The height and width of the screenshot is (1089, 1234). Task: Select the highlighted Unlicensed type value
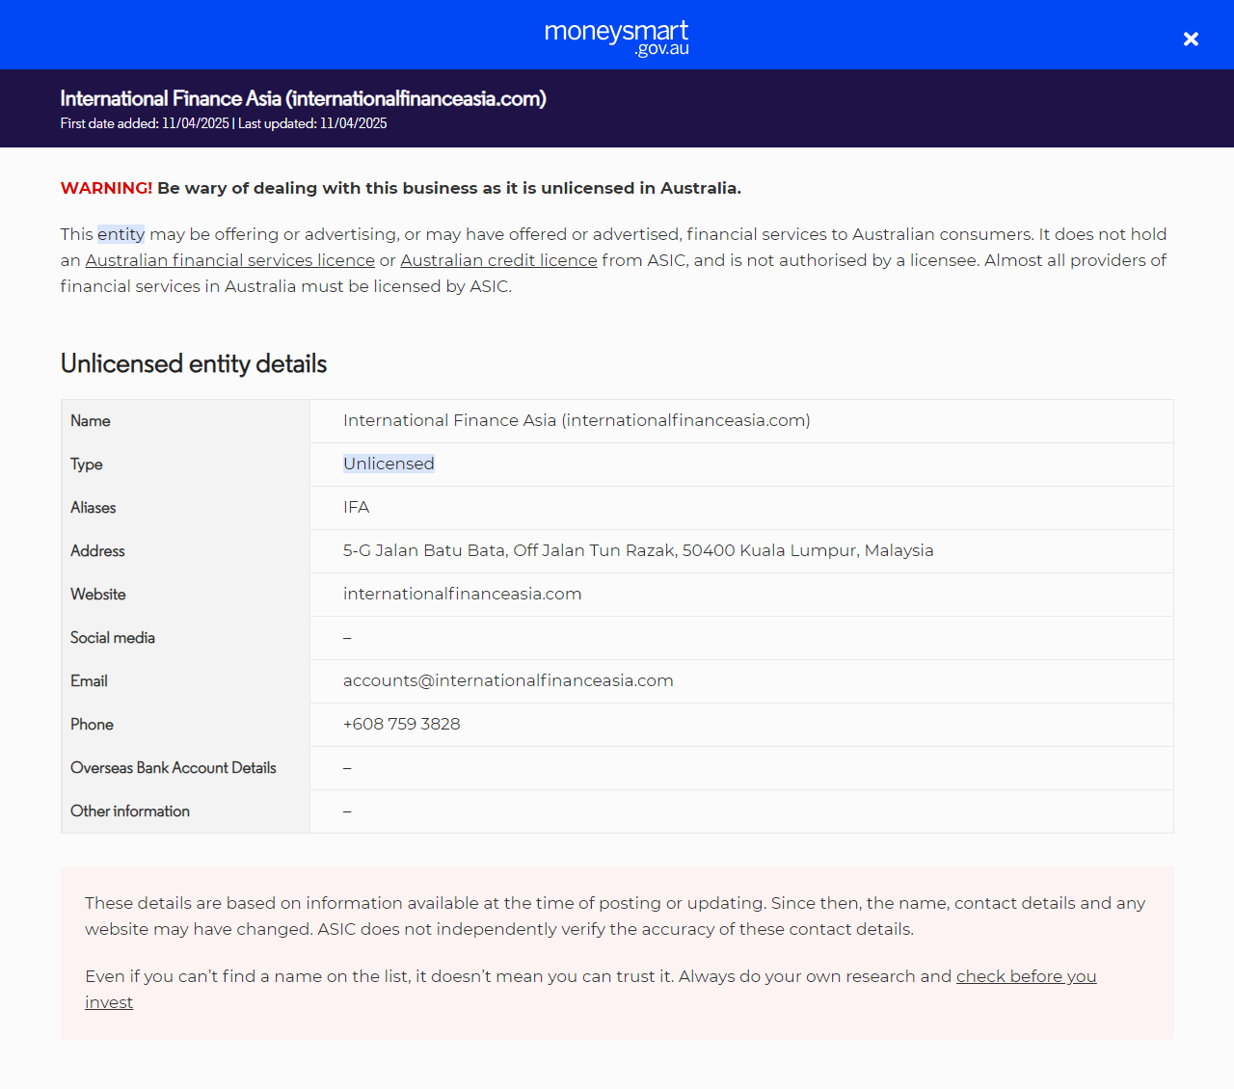[389, 464]
